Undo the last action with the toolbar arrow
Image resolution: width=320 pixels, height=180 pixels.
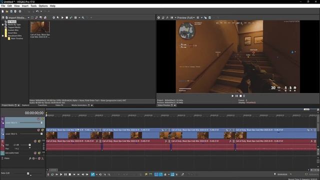[x=37, y=11]
